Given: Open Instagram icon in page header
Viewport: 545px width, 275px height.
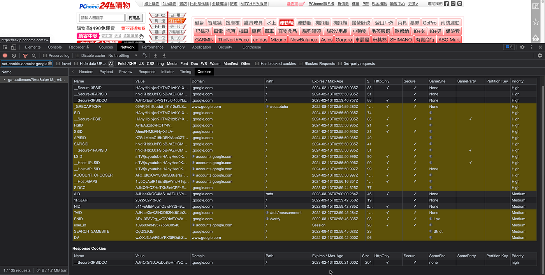Looking at the screenshot, I should [453, 4].
